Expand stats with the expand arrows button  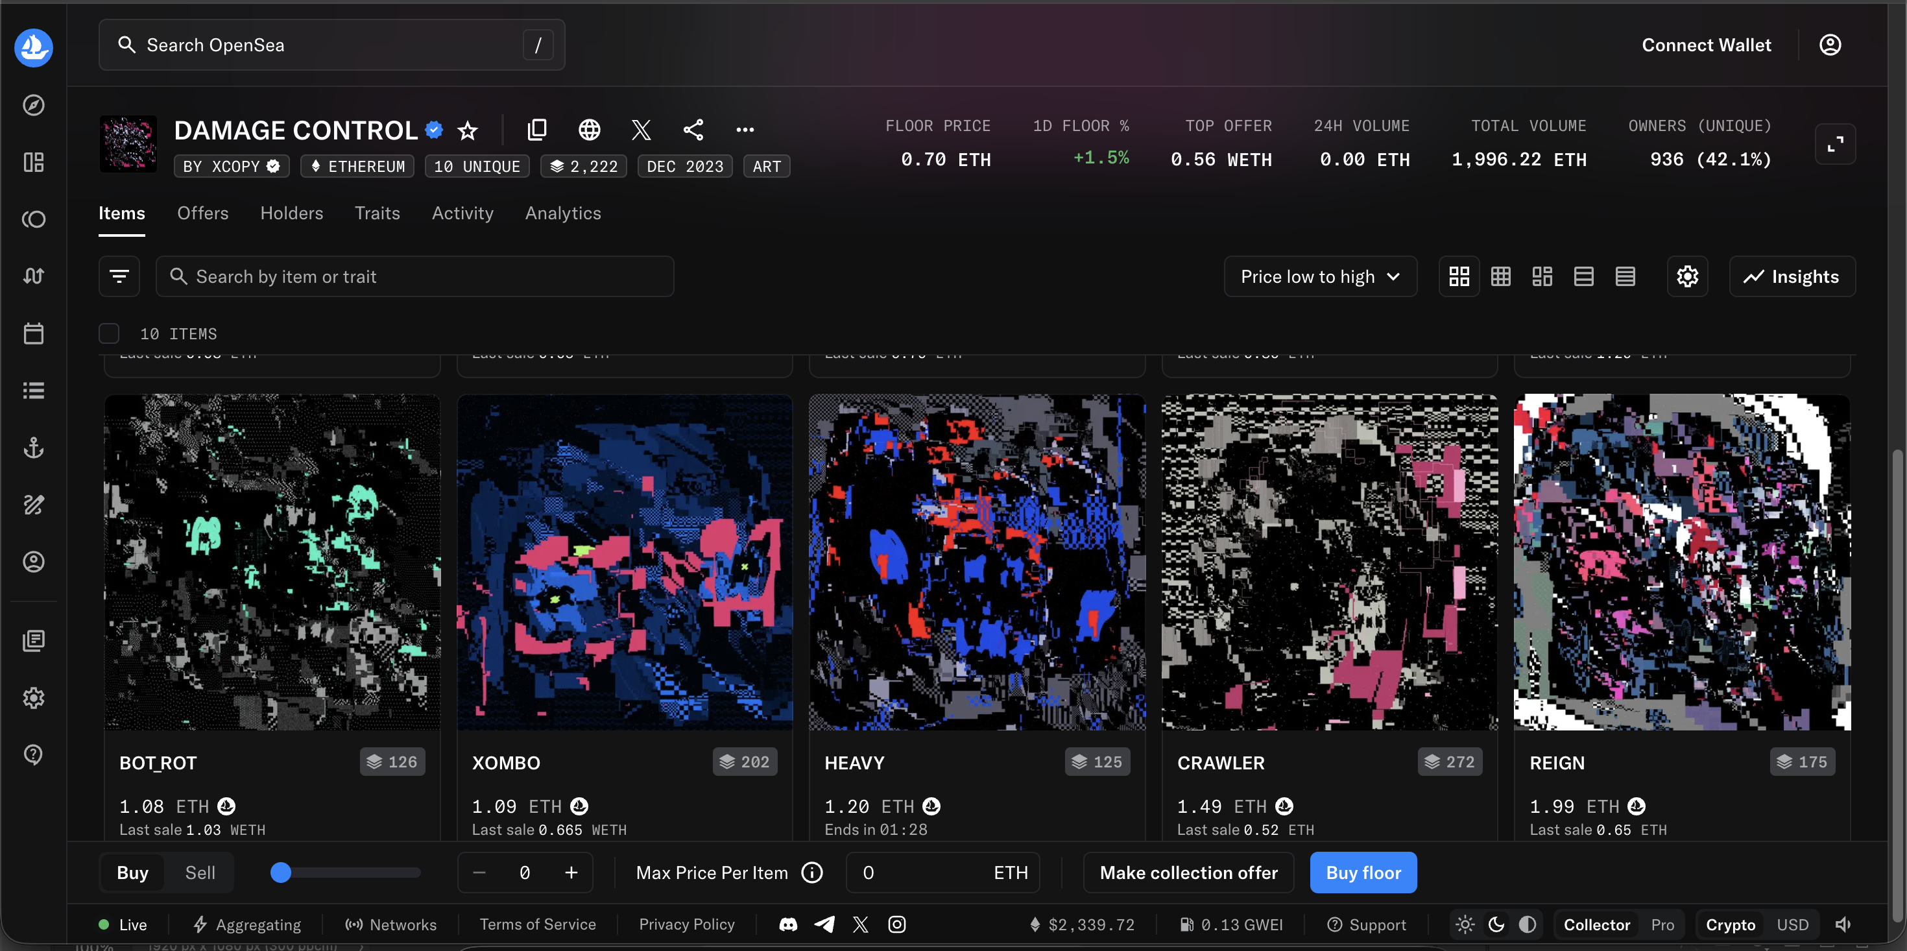point(1834,143)
